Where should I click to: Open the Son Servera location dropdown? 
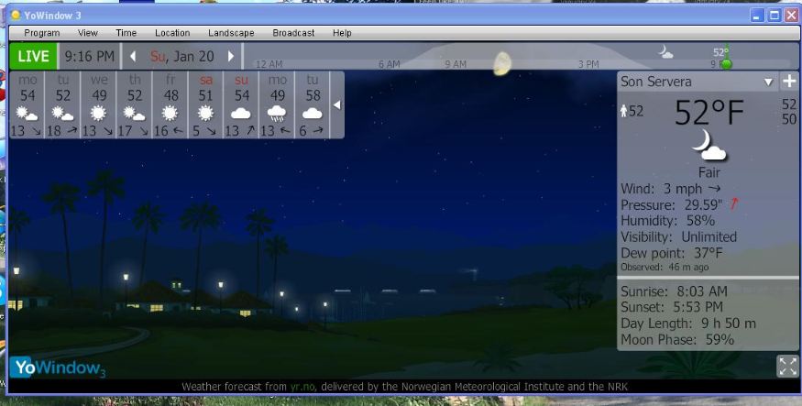coord(769,82)
